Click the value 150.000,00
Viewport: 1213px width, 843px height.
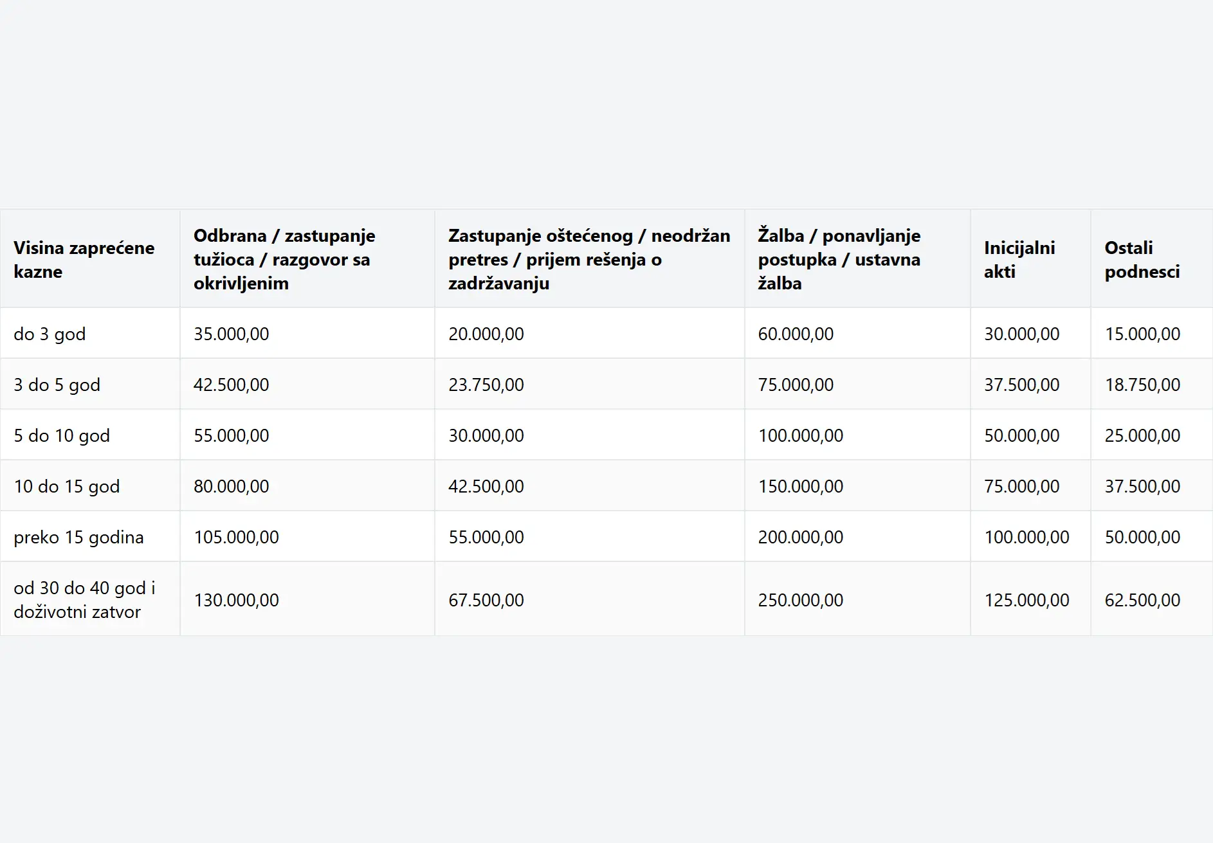coord(801,486)
